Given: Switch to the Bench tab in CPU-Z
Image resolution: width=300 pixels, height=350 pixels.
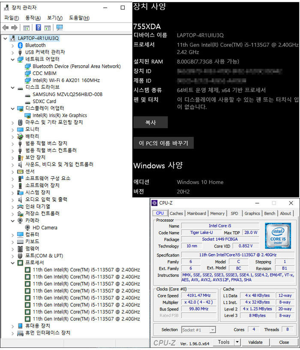Looking at the screenshot, I should [270, 214].
